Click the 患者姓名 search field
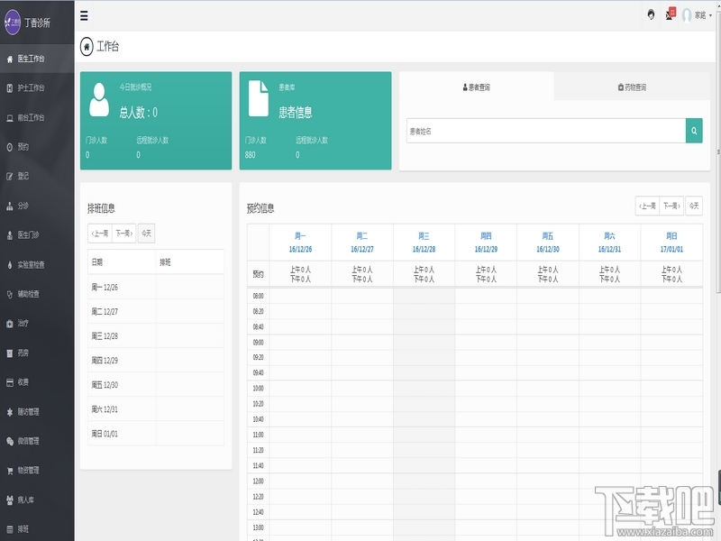Viewport: 721px width, 541px height. [546, 131]
